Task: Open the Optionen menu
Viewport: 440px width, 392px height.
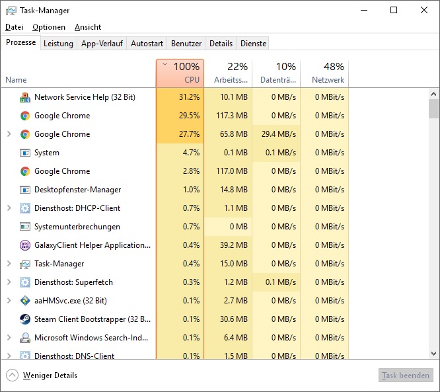Action: coord(49,27)
